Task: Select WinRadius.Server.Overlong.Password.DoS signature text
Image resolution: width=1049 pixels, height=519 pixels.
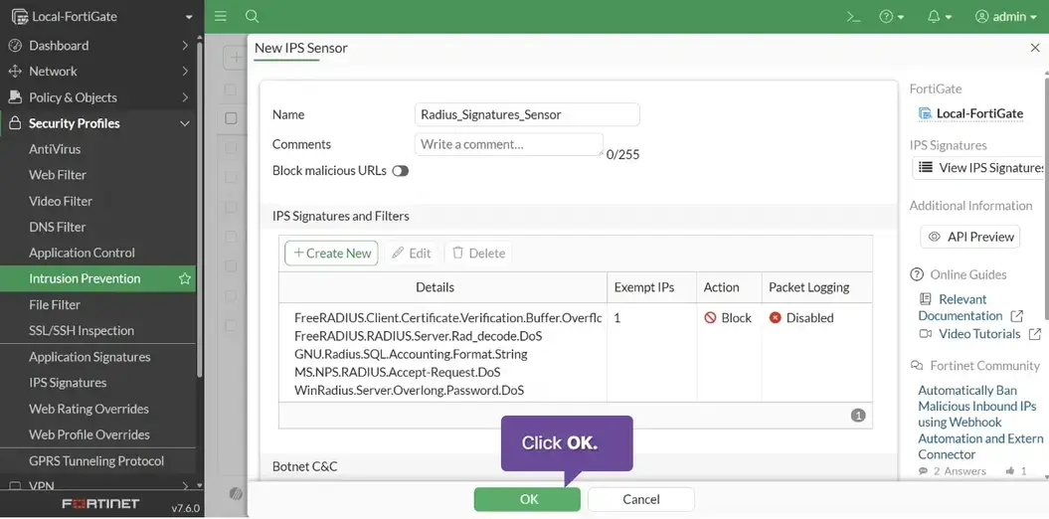Action: 410,390
